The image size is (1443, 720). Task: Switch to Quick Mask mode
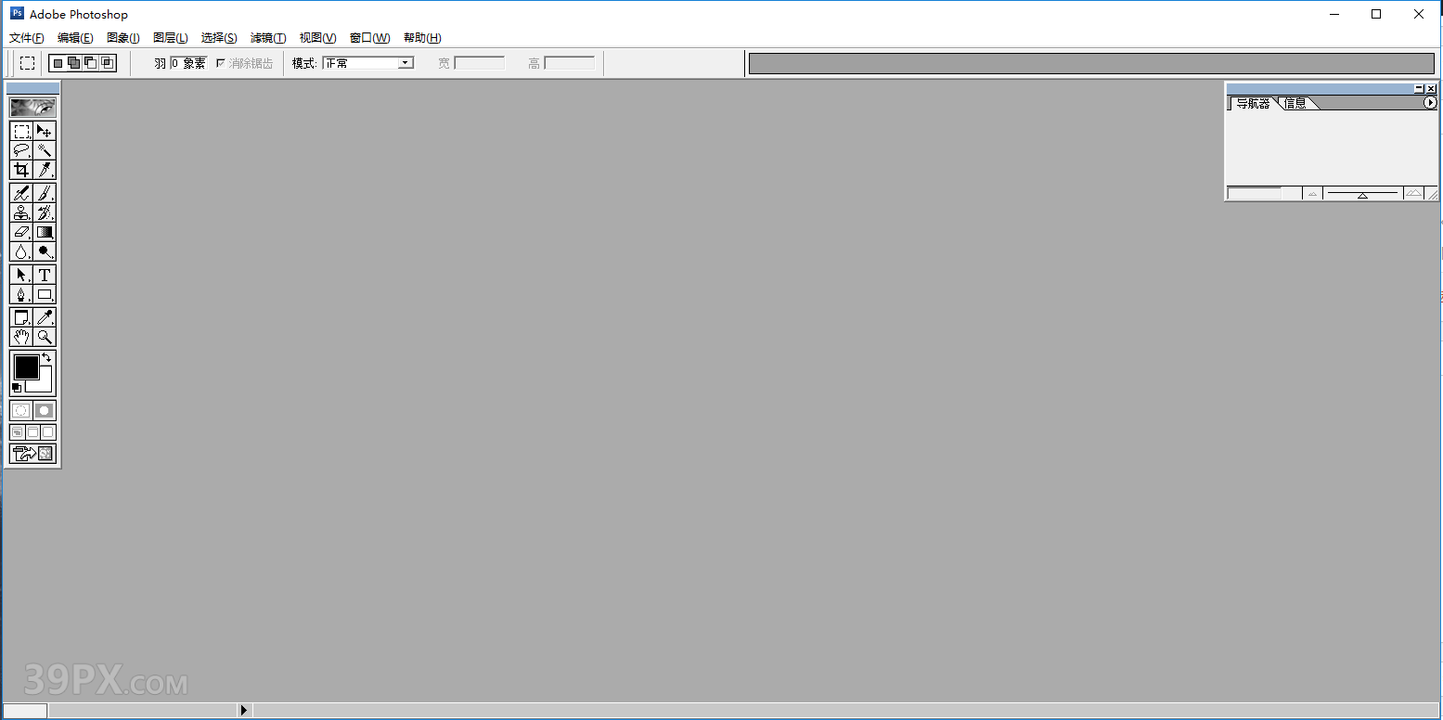(44, 409)
